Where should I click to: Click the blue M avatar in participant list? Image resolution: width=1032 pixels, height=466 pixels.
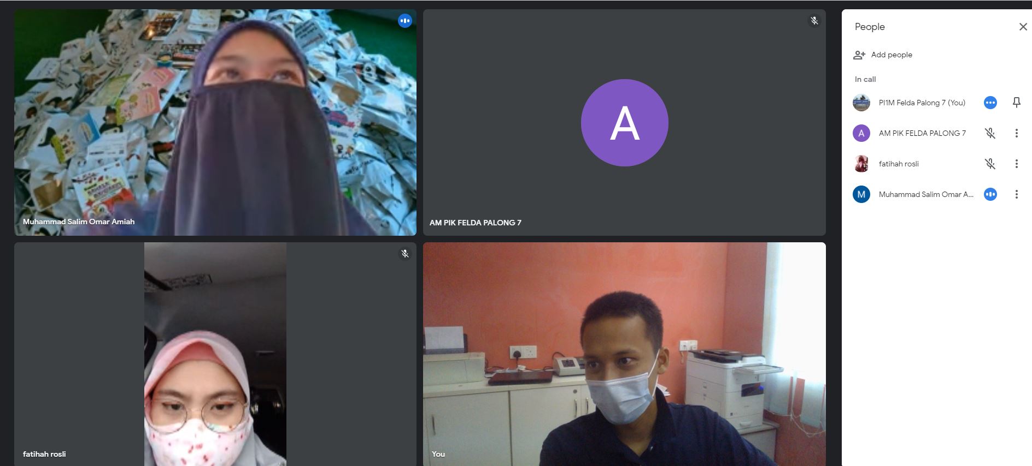pyautogui.click(x=861, y=194)
